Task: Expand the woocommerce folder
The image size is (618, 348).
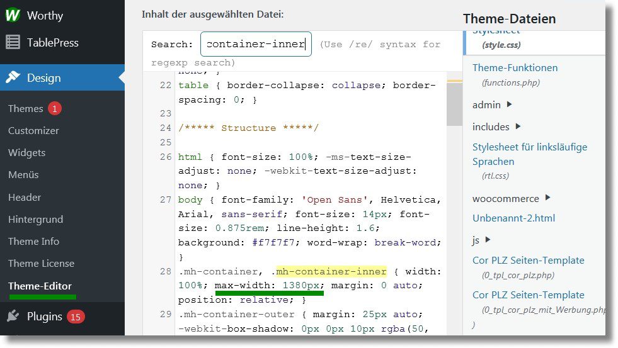Action: pyautogui.click(x=547, y=198)
